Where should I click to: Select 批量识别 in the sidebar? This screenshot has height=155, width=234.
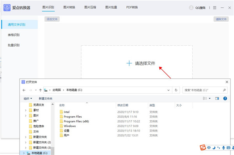click(14, 45)
